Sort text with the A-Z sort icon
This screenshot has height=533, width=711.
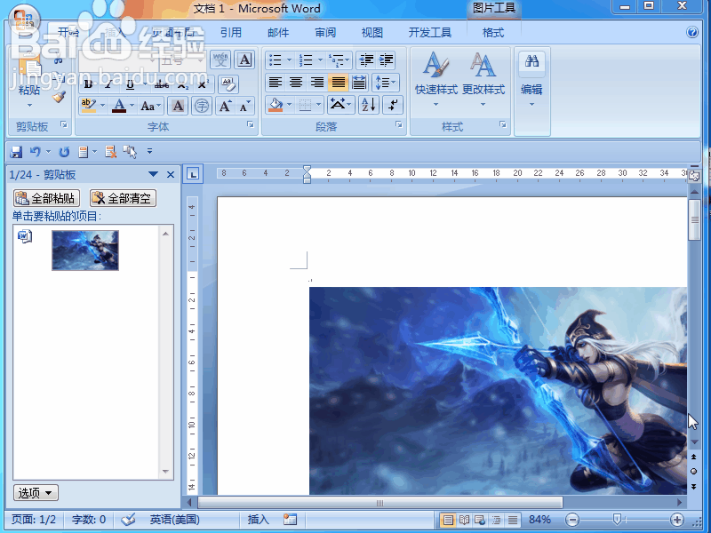pos(369,105)
